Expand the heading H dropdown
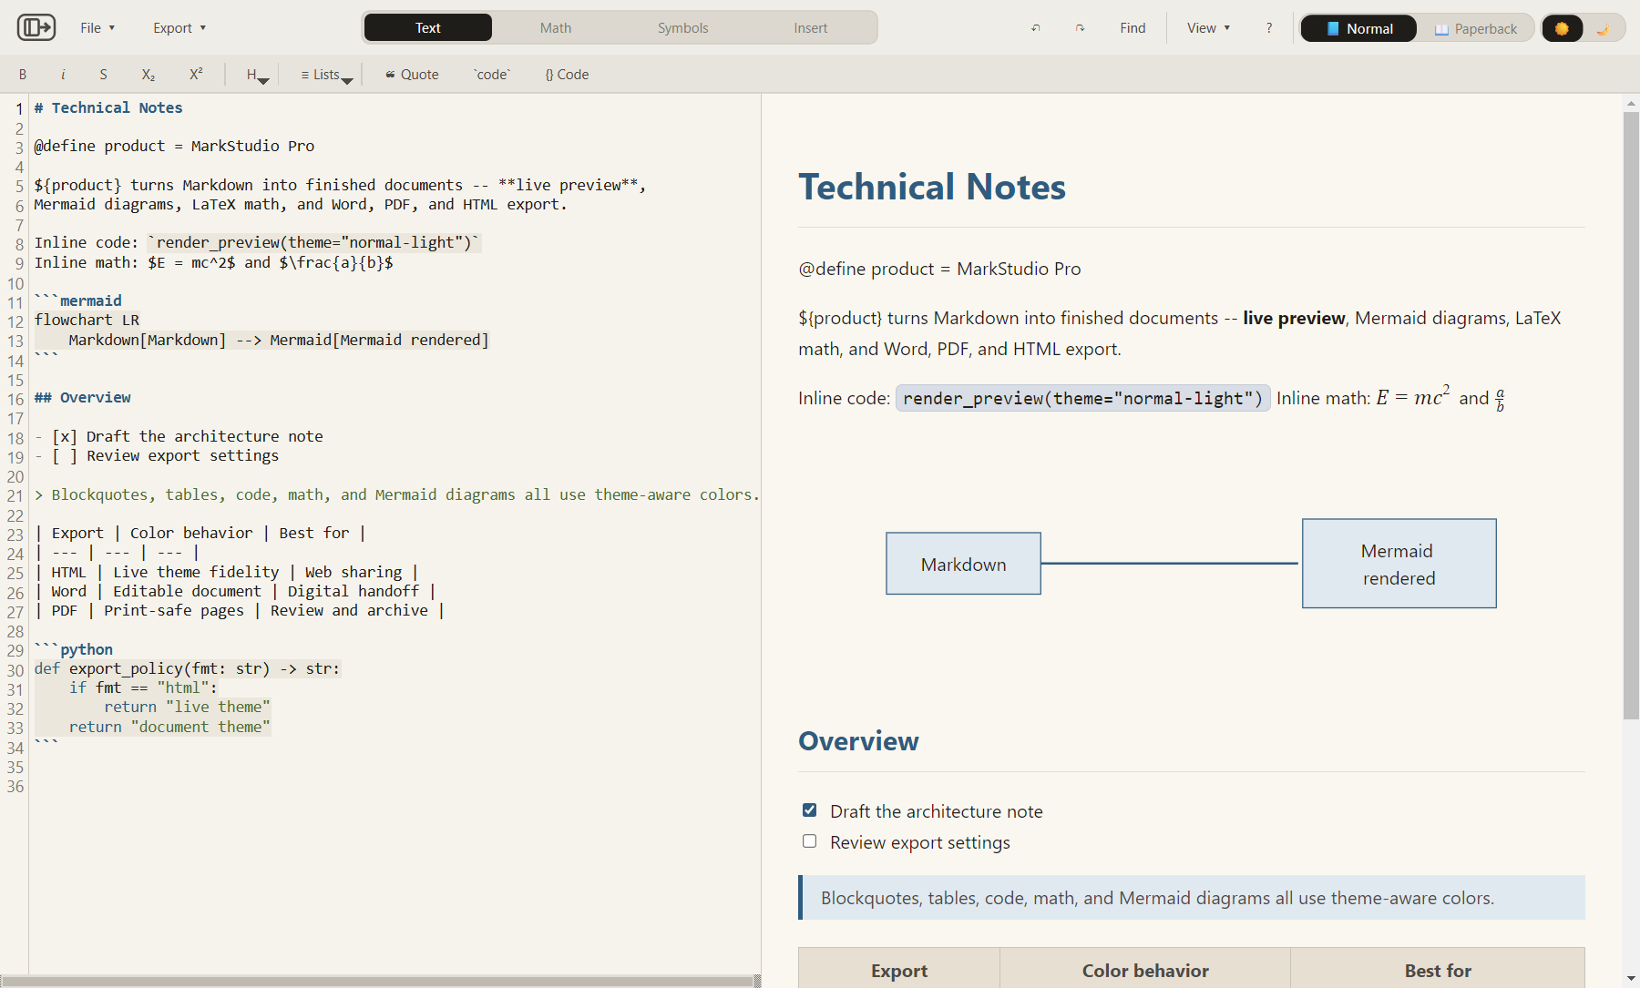This screenshot has width=1640, height=988. pos(257,75)
